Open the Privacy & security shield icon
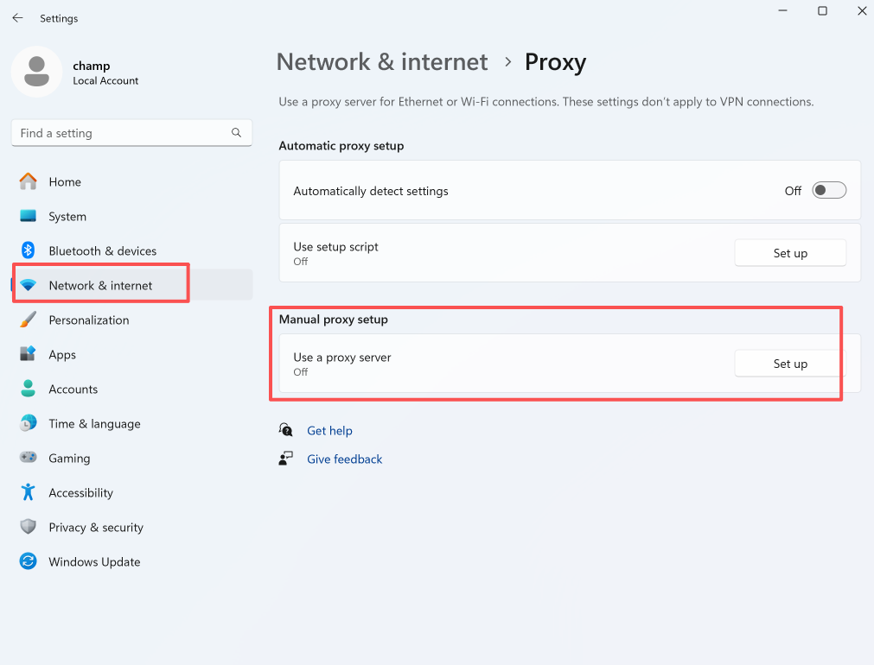The width and height of the screenshot is (874, 665). (x=29, y=528)
